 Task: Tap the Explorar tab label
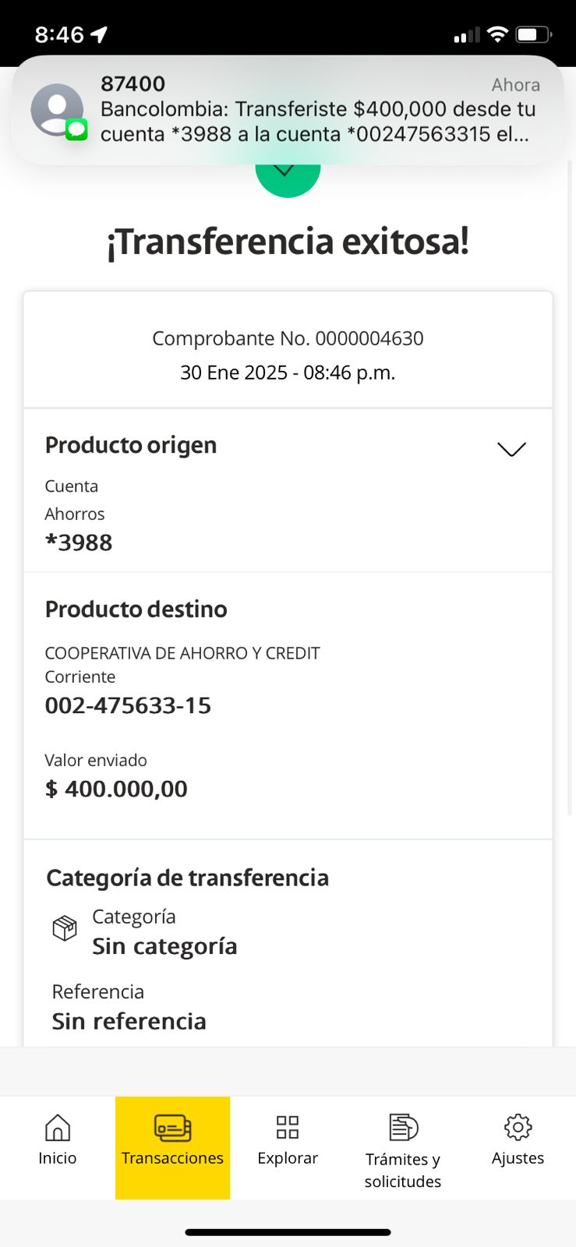[288, 1158]
